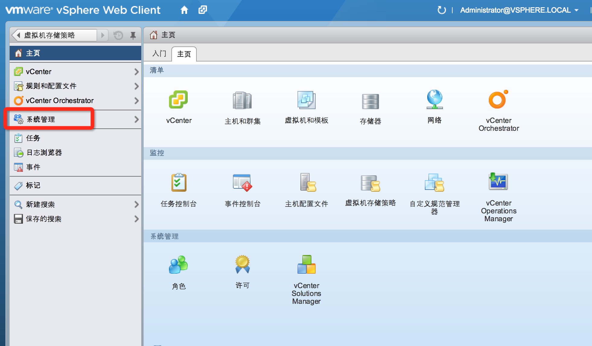Select vCenter in the navigator sidebar
This screenshot has height=346, width=592.
click(75, 72)
